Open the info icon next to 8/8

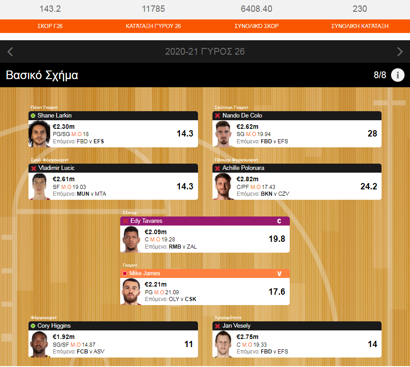397,75
